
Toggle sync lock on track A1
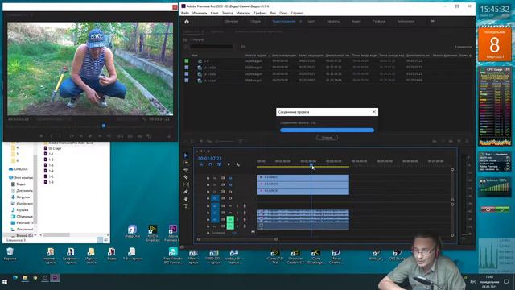(x=223, y=206)
